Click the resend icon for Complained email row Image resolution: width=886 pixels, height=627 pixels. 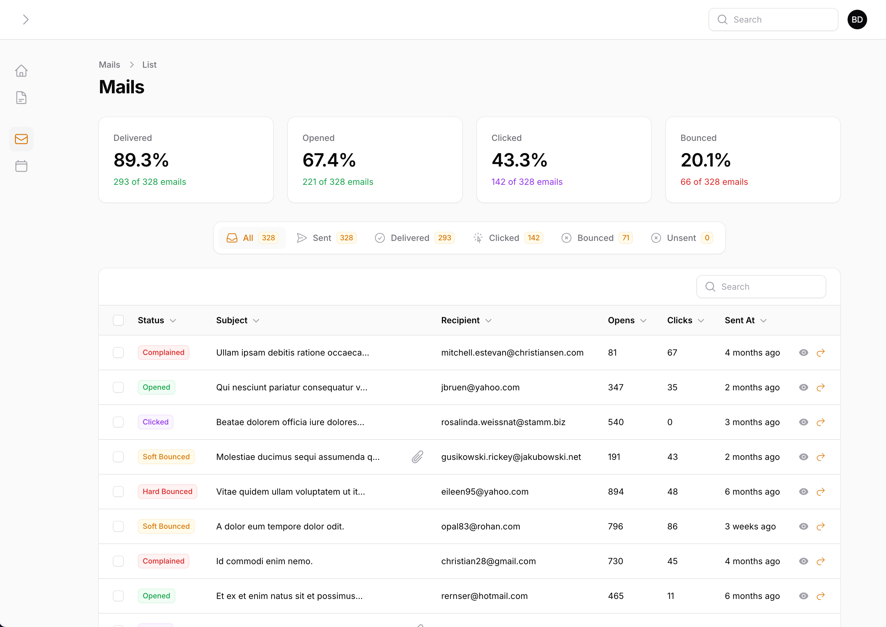(x=821, y=352)
